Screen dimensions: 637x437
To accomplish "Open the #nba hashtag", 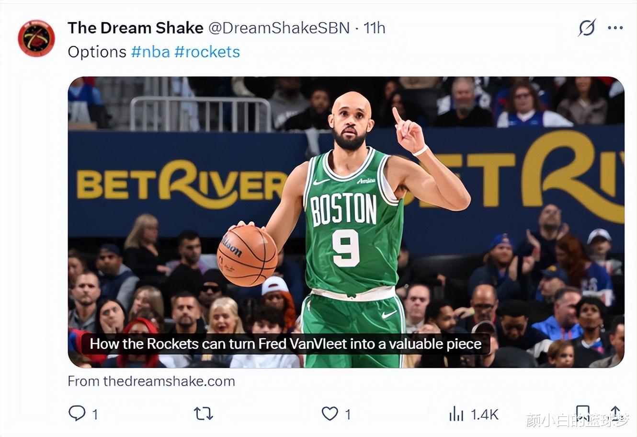I will pos(150,52).
